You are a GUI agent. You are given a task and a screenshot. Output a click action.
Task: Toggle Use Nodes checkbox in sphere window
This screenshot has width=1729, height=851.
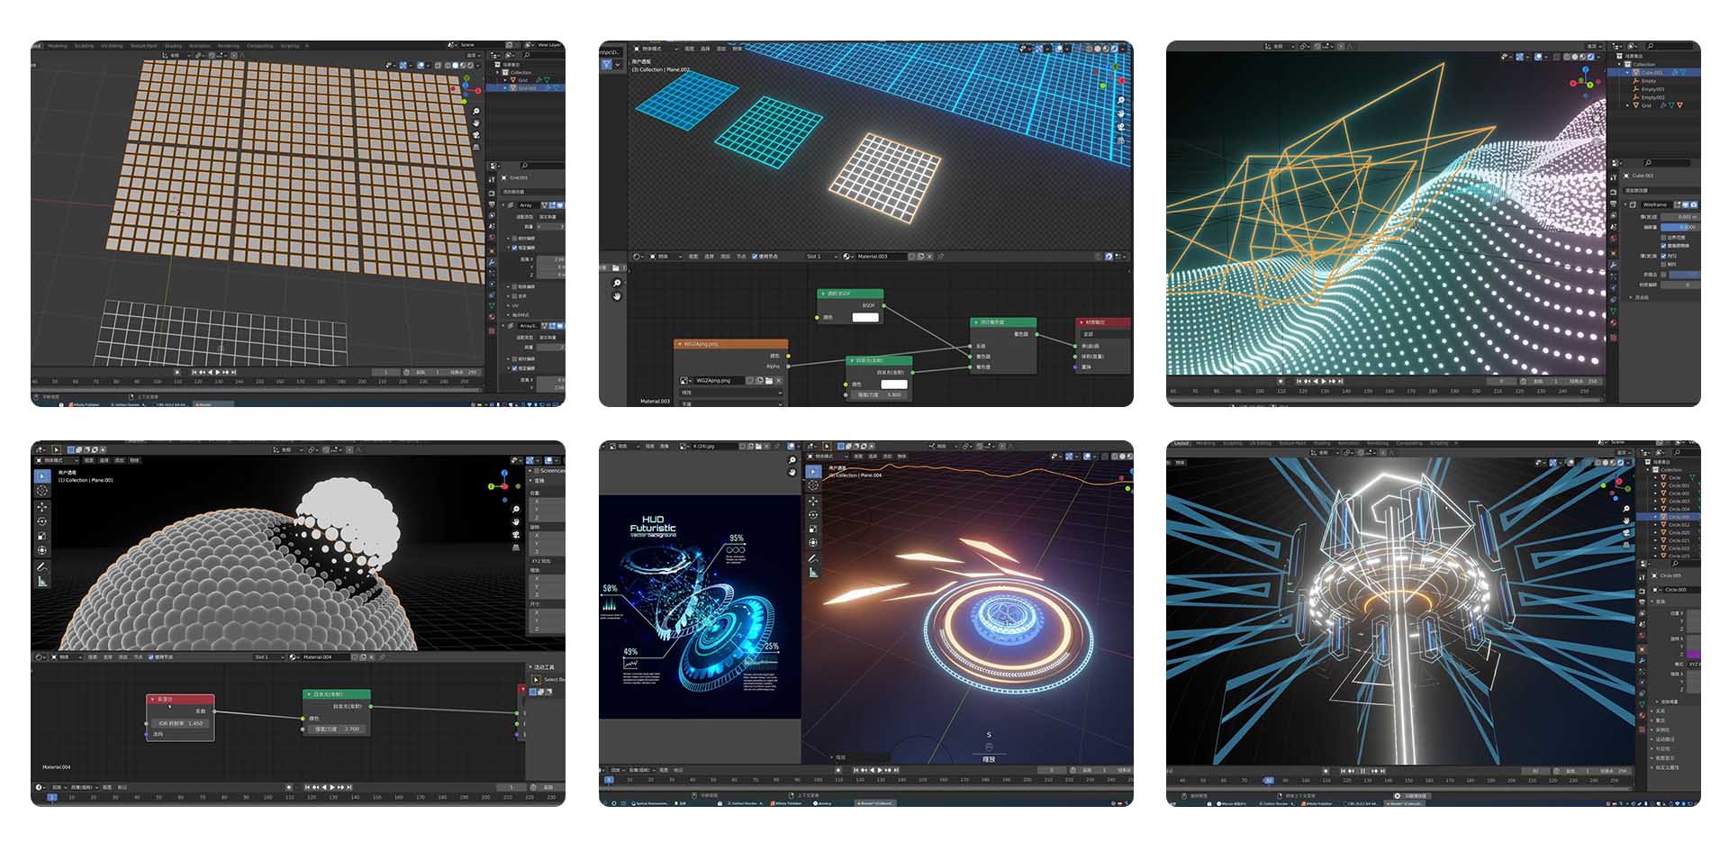coord(150,657)
